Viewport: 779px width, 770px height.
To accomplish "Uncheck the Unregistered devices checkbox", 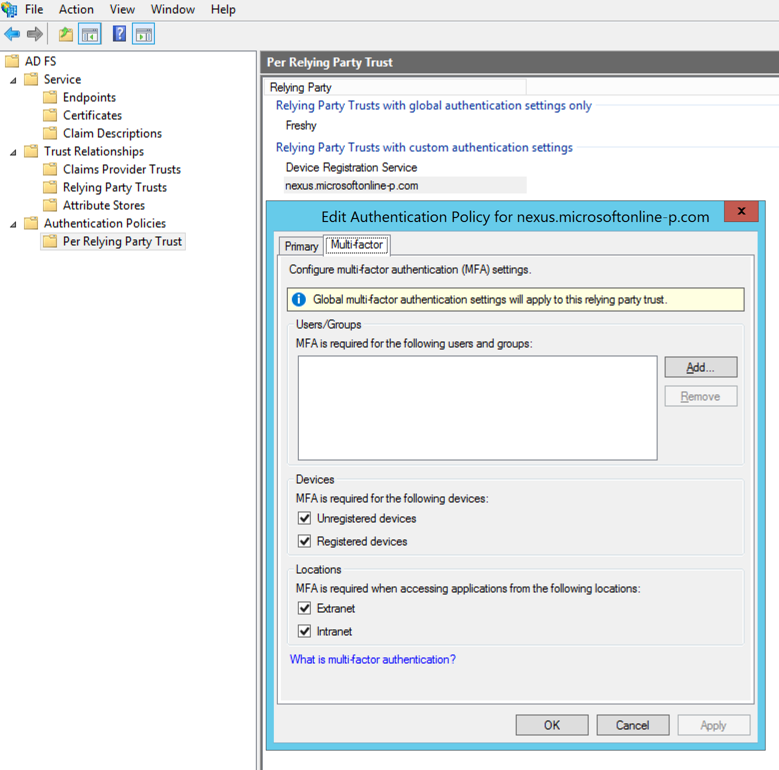I will coord(304,518).
